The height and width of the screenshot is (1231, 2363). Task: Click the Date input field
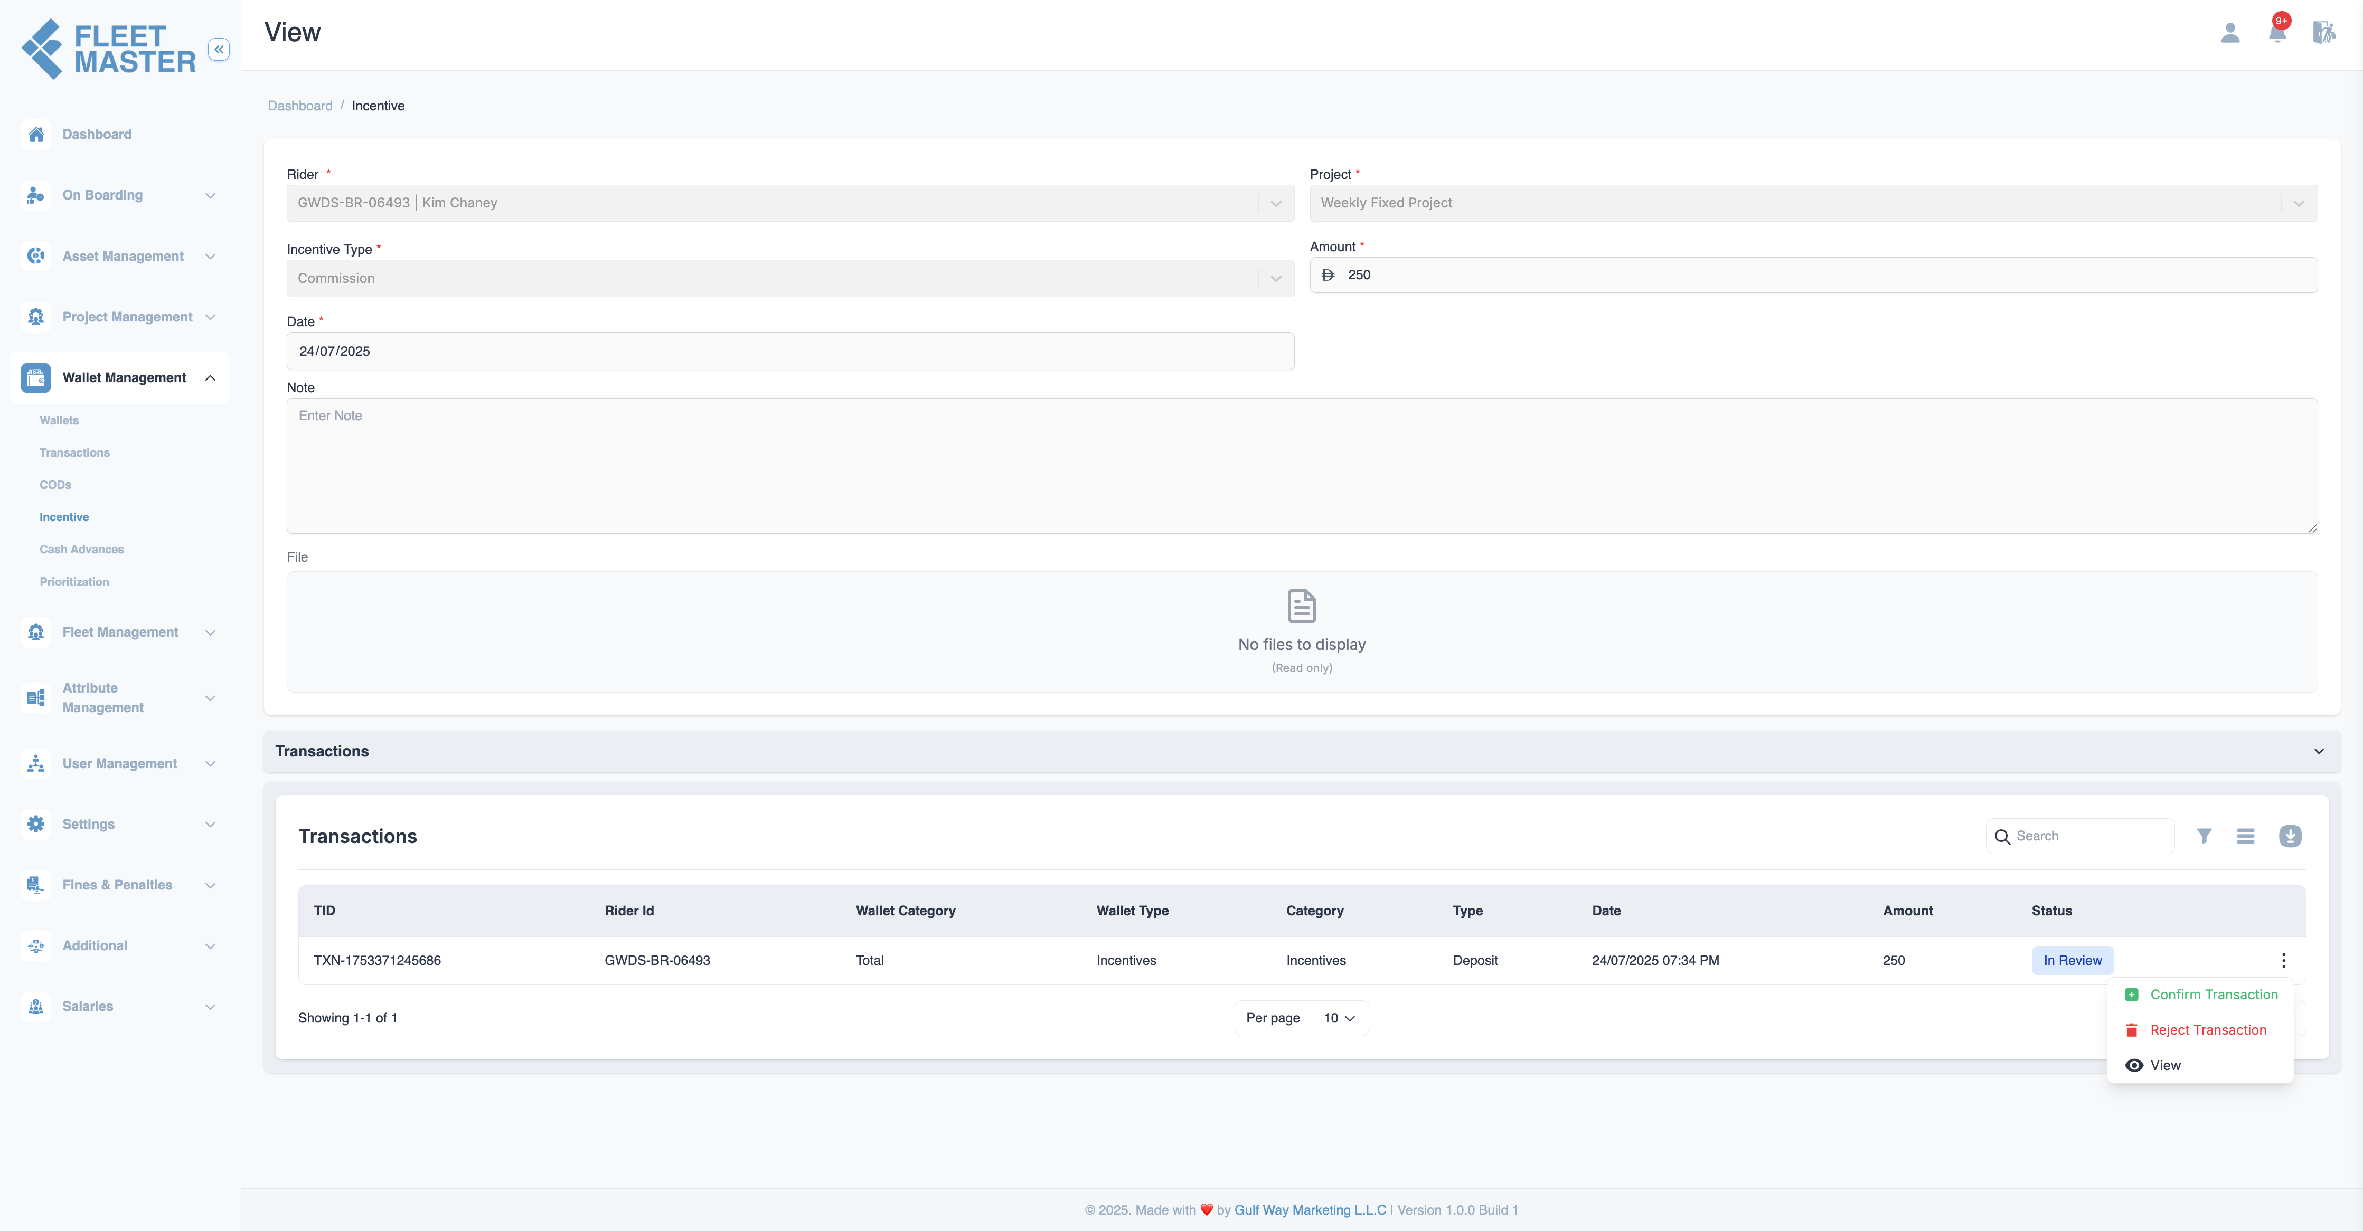coord(790,352)
